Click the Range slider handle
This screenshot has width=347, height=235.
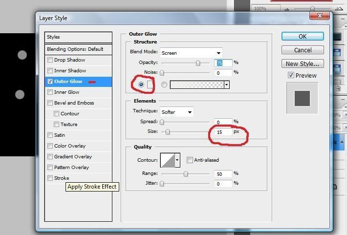click(x=186, y=174)
